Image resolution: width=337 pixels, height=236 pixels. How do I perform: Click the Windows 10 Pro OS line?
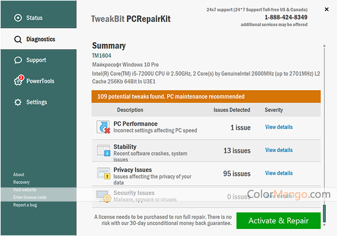click(x=125, y=64)
